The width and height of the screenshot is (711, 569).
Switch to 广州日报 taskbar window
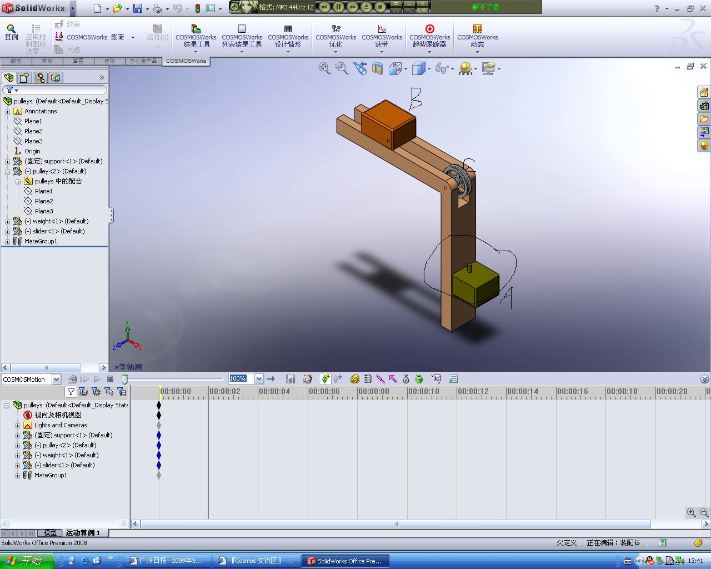click(168, 561)
